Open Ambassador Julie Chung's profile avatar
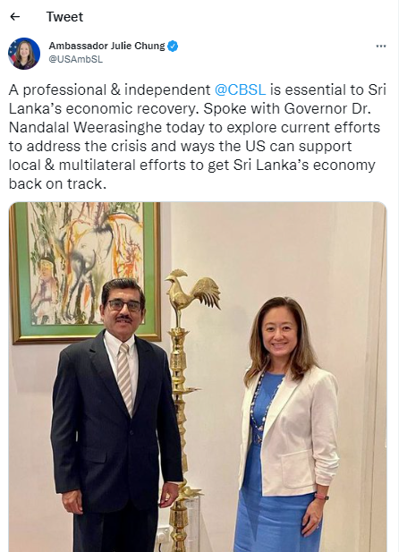Image resolution: width=399 pixels, height=552 pixels. (24, 54)
